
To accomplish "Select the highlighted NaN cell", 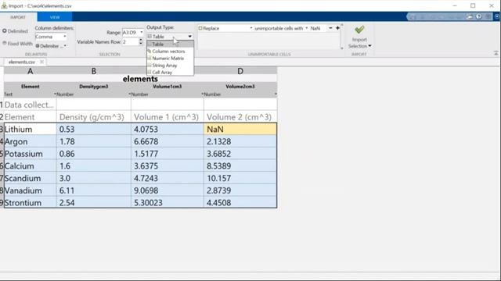I will [x=240, y=129].
